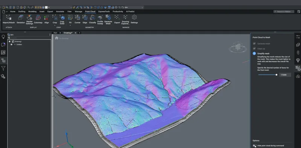Image resolution: width=301 pixels, height=148 pixels.
Task: Click the Redo arrow in quick toolbar
Action: point(32,8)
